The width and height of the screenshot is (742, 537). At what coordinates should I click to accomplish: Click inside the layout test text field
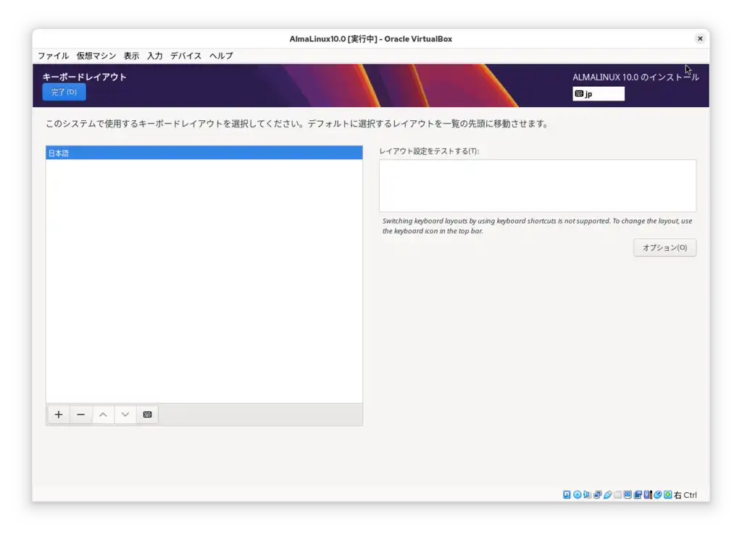(x=536, y=185)
